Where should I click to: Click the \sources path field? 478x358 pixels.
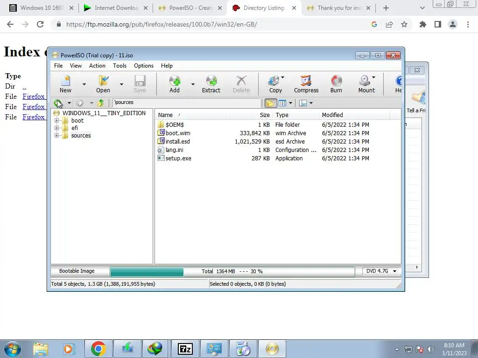[x=187, y=103]
